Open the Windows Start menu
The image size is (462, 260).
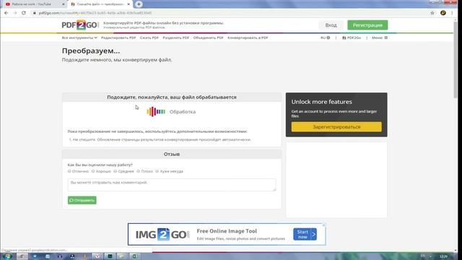point(8,256)
